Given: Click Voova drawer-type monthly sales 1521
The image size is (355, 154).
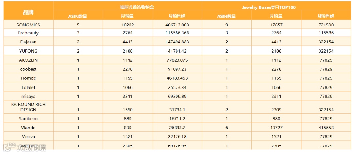Looking at the screenshot, I should click(x=128, y=137).
